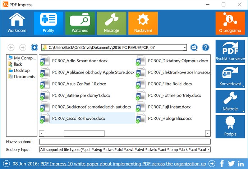Click the Konvertovat side button
Screen dimensions: 248x169
(x=230, y=76)
